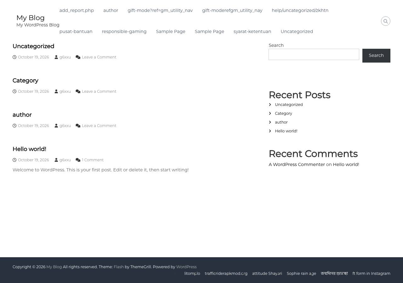Go to pusat-bantuan menu item
The width and height of the screenshot is (403, 283).
pyautogui.click(x=76, y=31)
